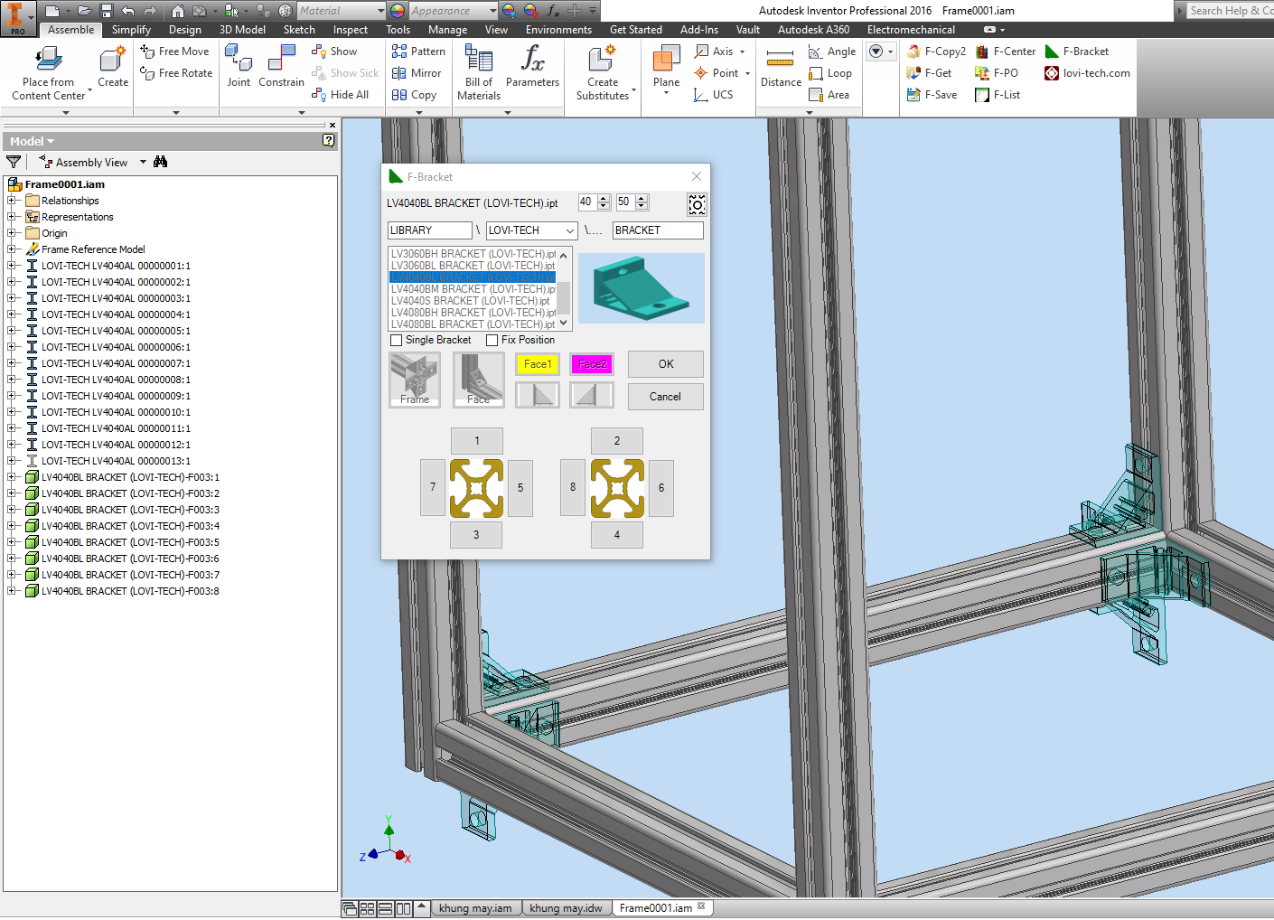Toggle the right bracket orientation button

pos(592,395)
